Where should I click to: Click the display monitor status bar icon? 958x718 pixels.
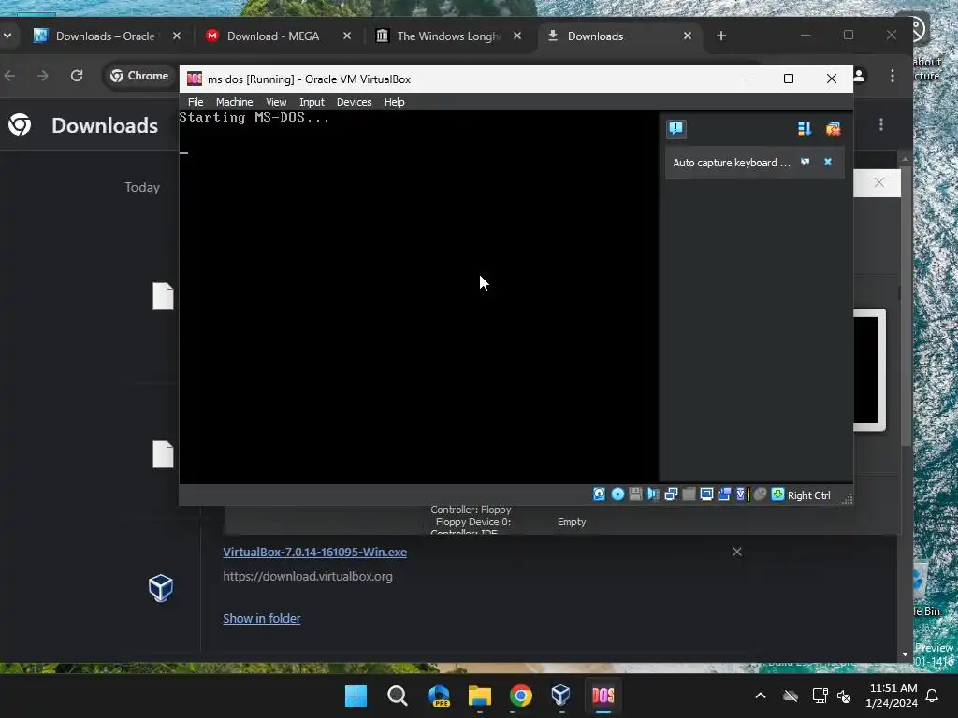tap(706, 495)
